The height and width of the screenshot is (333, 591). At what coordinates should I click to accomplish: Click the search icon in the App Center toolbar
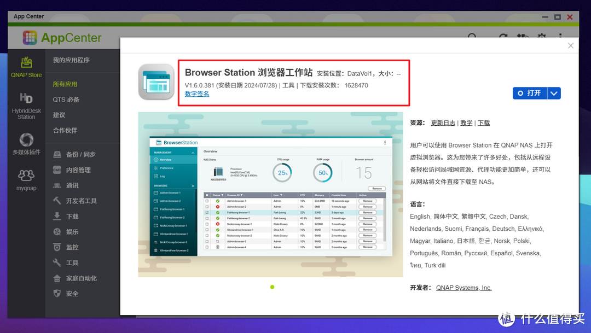[x=472, y=37]
